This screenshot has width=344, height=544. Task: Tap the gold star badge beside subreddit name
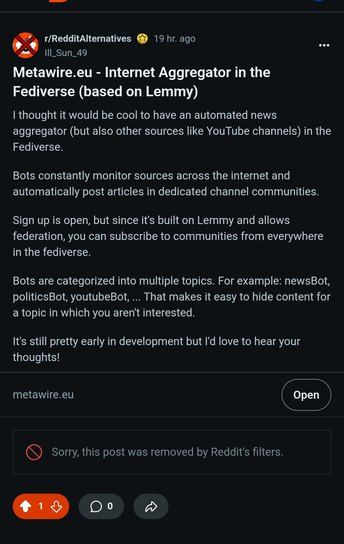pyautogui.click(x=142, y=39)
